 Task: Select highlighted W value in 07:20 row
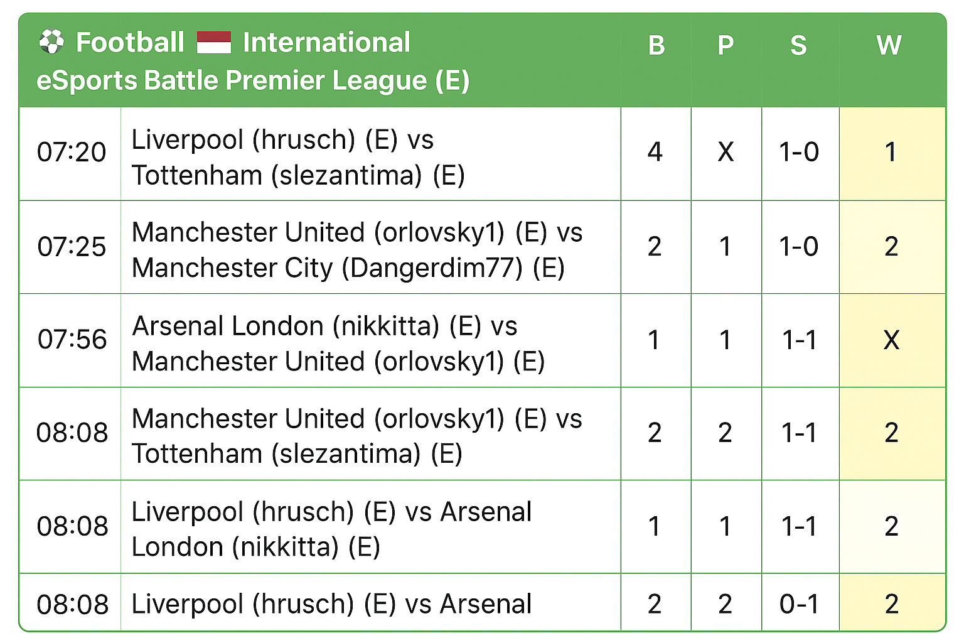point(891,153)
